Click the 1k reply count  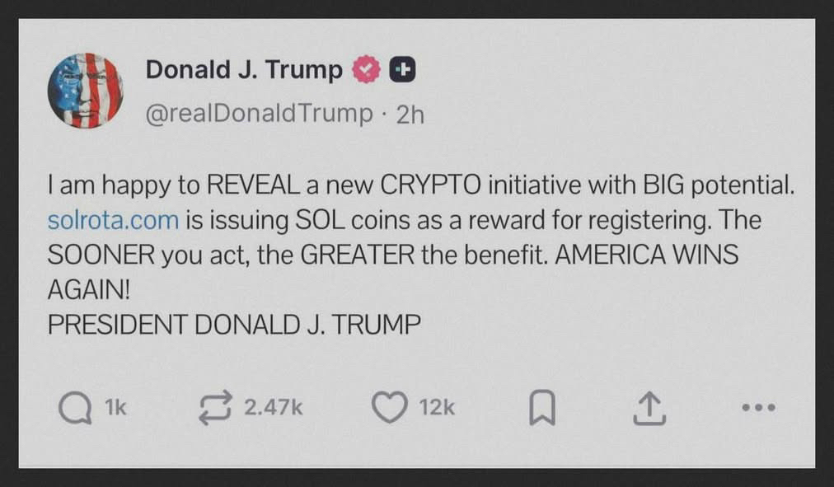click(115, 407)
